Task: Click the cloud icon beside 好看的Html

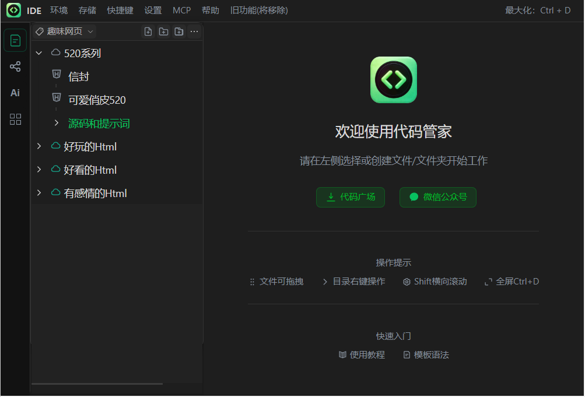Action: click(x=55, y=169)
